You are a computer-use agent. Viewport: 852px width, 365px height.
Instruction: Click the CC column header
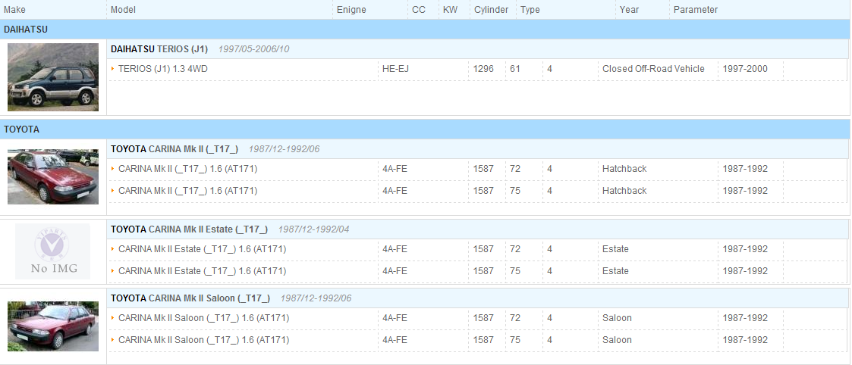[419, 10]
